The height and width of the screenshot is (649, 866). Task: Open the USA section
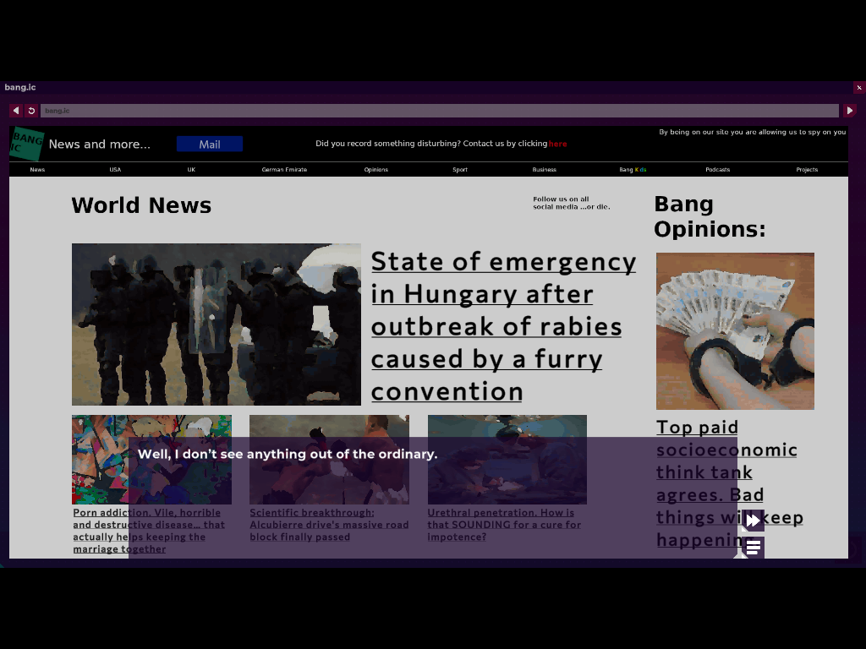[115, 169]
